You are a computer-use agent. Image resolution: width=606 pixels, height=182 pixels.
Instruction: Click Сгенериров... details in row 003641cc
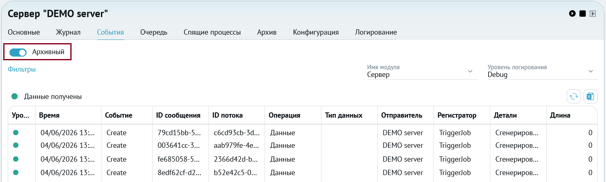click(x=518, y=145)
